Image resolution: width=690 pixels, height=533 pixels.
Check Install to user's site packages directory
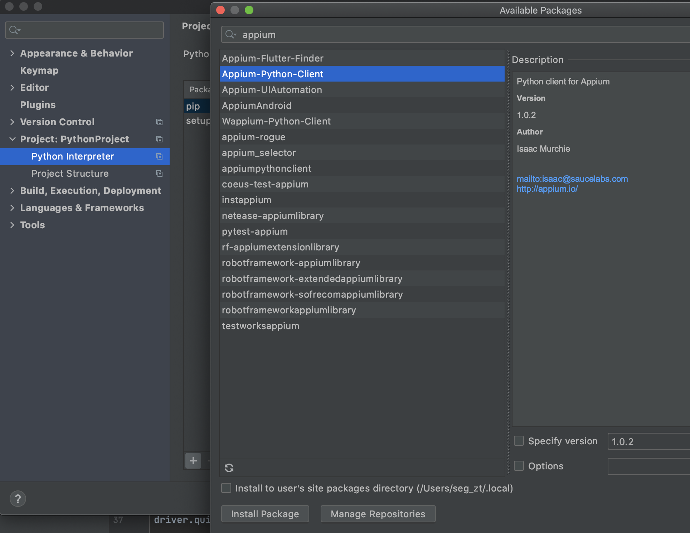click(226, 488)
